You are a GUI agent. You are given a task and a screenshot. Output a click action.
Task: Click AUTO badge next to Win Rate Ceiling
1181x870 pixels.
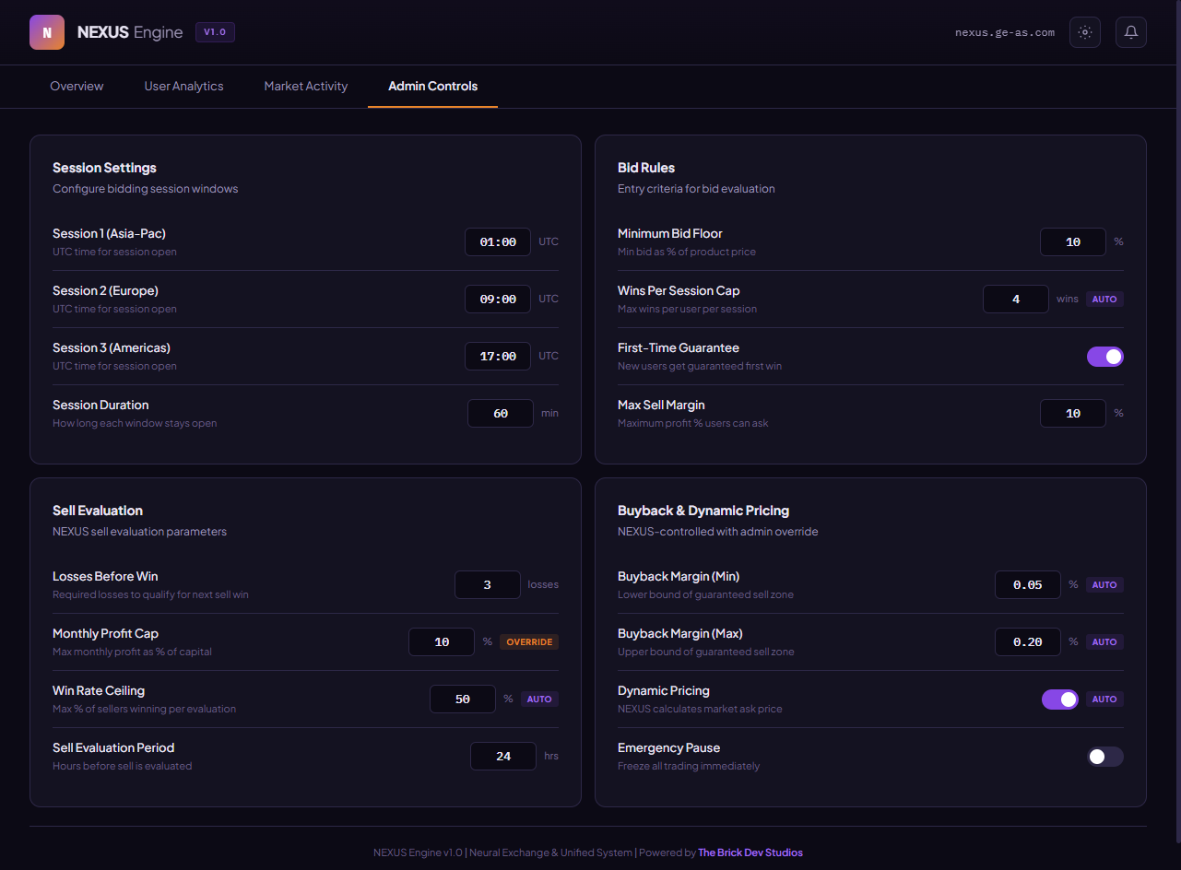[539, 700]
